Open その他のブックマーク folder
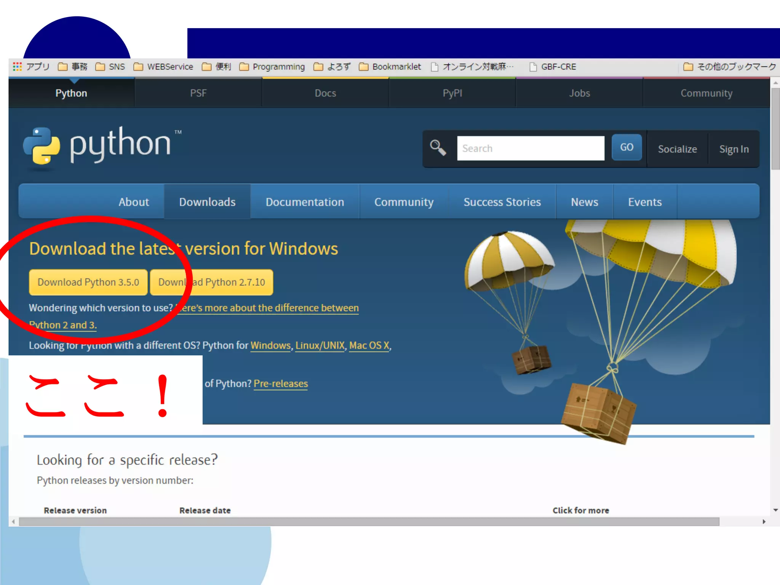The width and height of the screenshot is (780, 585). coord(729,67)
